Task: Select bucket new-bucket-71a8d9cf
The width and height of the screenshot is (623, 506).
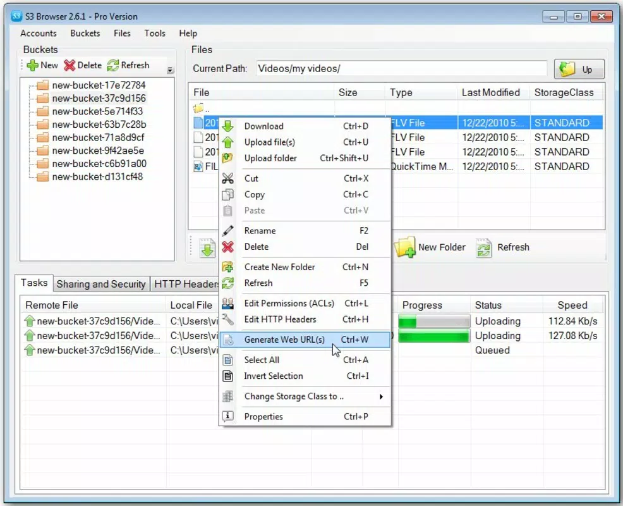Action: 98,138
